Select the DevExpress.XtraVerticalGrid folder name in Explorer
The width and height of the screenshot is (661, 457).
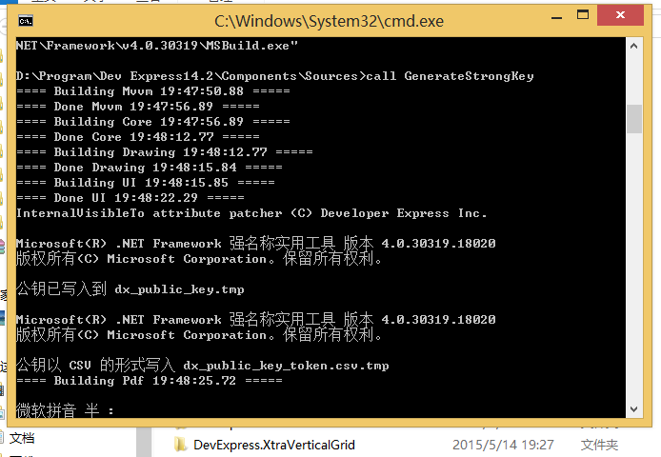point(274,445)
